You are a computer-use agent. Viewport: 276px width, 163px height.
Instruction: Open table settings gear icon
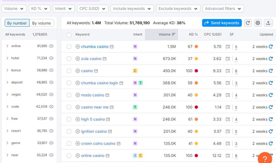click(258, 23)
